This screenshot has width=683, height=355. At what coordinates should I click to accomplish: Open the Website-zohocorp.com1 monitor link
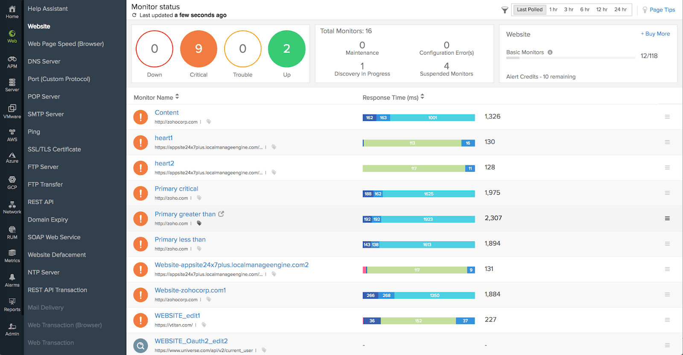(190, 290)
